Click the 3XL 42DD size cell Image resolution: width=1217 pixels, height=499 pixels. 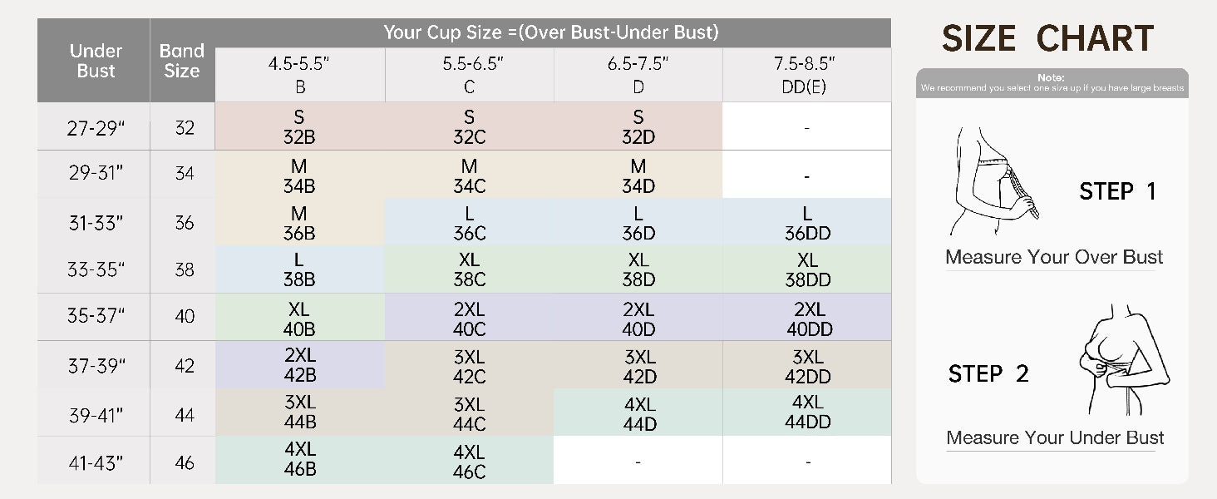807,365
